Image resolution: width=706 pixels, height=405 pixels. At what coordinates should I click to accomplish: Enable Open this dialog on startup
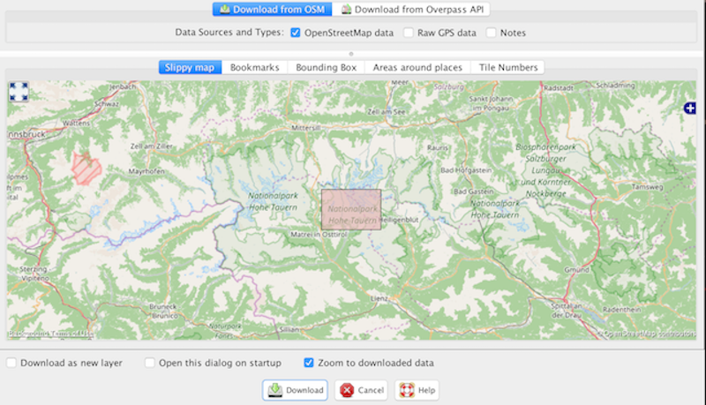tap(149, 363)
